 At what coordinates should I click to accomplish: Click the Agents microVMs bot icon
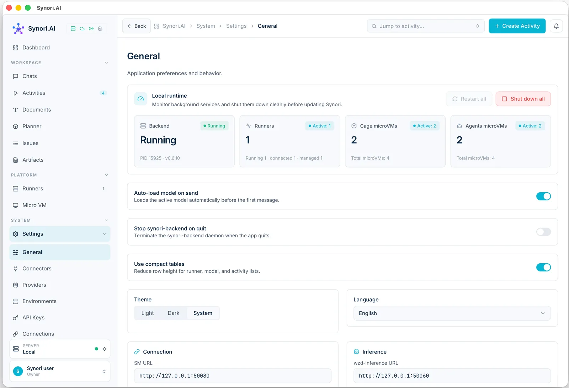[459, 126]
